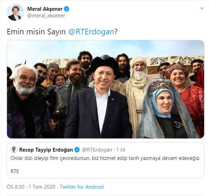209x196 pixels.
Task: Follow the @RTErdogan mention in tweet text
Action: tap(91, 32)
